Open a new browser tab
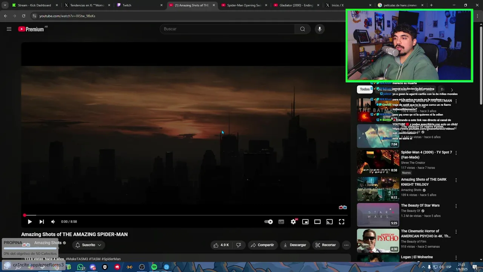 coord(431,5)
